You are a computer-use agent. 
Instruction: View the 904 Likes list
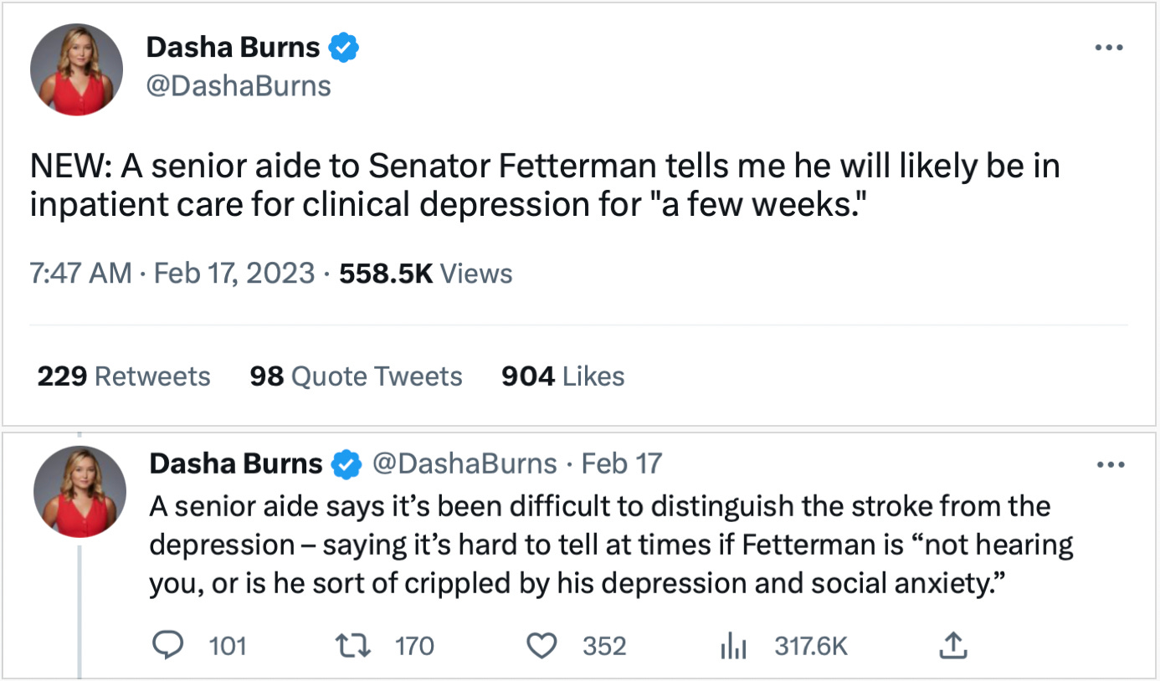point(562,376)
